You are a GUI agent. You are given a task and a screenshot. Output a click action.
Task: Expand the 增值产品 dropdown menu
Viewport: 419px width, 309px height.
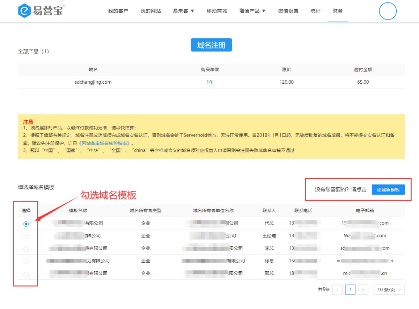pyautogui.click(x=252, y=11)
